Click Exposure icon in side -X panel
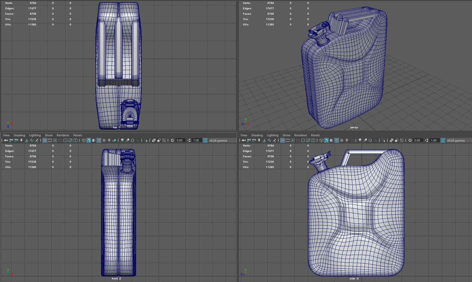Screen dimensions: 472x282 tap(410, 140)
